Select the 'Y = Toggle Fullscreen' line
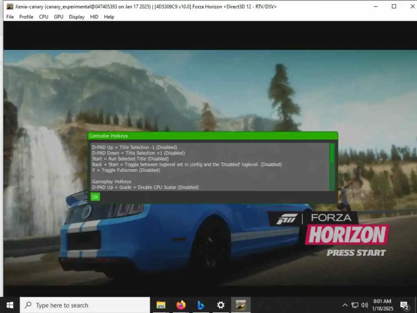 126,170
